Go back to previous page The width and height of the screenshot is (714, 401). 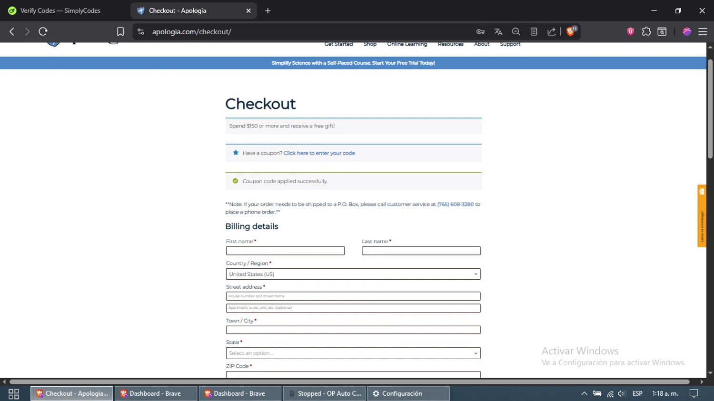(x=12, y=32)
